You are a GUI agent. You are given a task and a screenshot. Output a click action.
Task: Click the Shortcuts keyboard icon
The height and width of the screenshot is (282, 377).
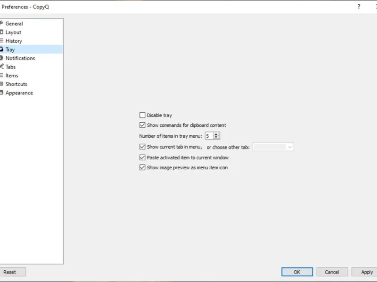pyautogui.click(x=1, y=84)
